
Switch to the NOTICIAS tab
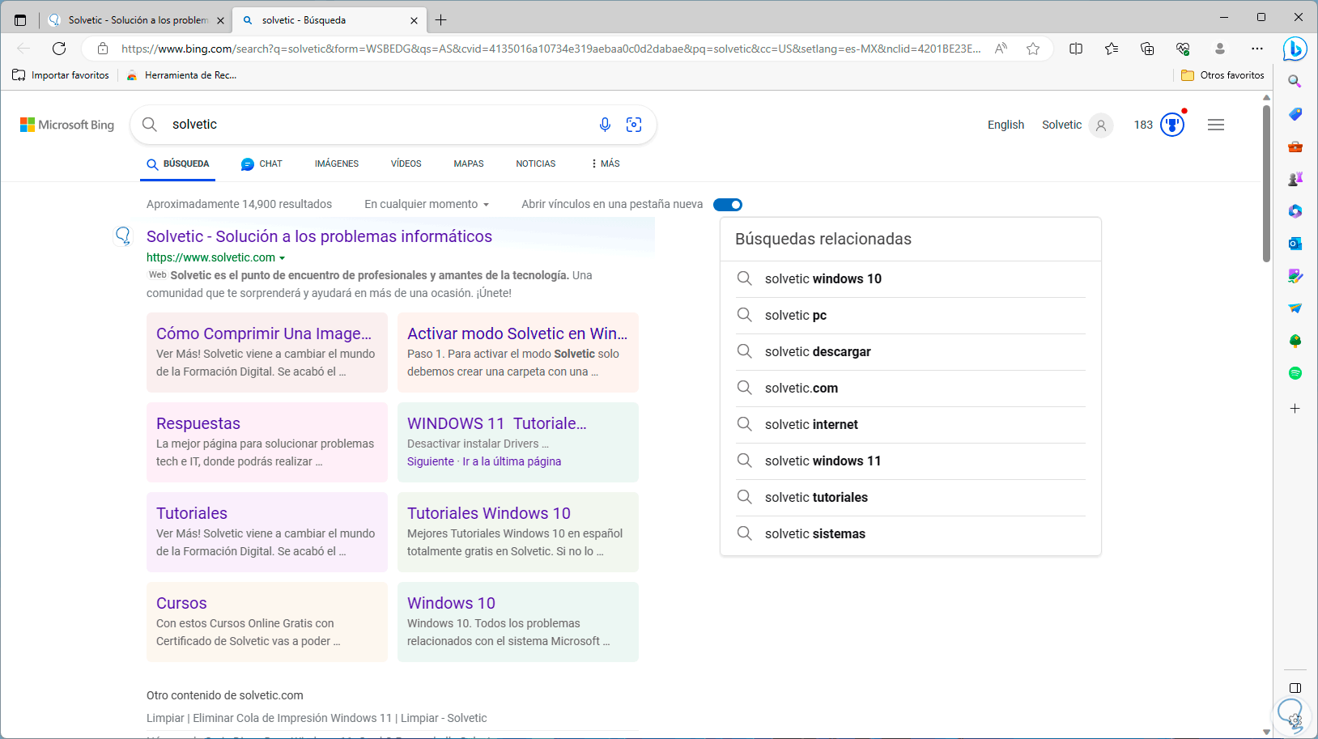[536, 164]
